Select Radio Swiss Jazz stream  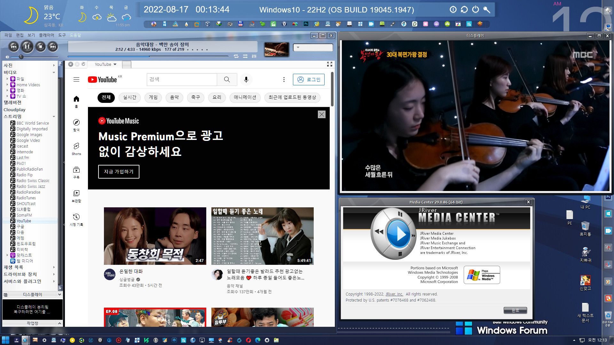(31, 186)
